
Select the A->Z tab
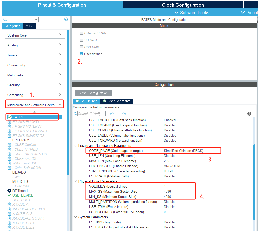click(x=30, y=26)
